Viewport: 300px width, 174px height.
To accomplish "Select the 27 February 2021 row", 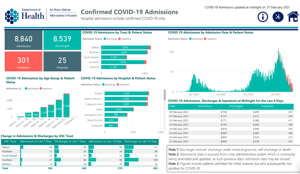I will [231, 141].
